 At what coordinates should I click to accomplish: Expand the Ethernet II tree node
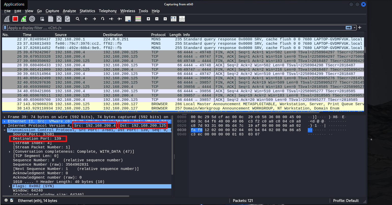pos(5,121)
